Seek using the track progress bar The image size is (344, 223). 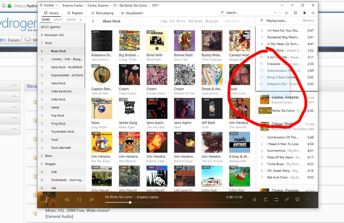pyautogui.click(x=174, y=203)
